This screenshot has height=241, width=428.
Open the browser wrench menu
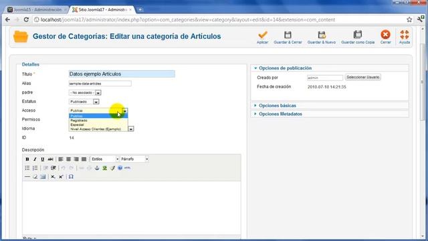pos(421,19)
